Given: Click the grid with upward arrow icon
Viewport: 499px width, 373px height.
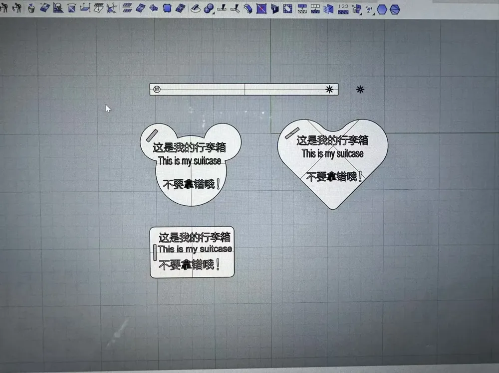Looking at the screenshot, I should [x=302, y=9].
